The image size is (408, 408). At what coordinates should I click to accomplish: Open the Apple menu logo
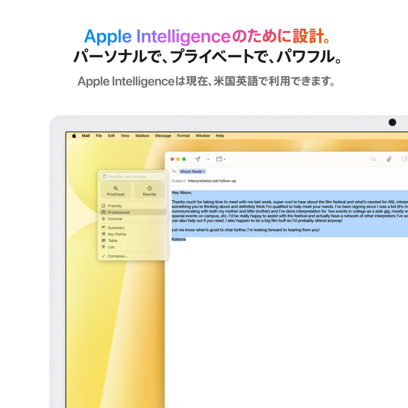pyautogui.click(x=74, y=135)
